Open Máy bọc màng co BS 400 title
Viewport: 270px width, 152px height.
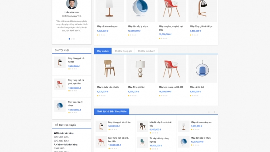pos(171,87)
